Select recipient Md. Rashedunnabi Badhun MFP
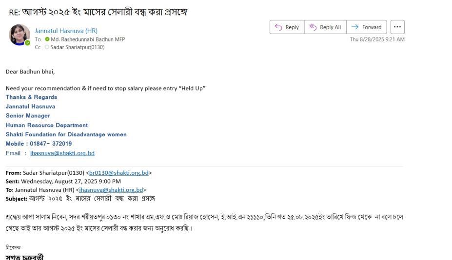Image resolution: width=452 pixels, height=260 pixels. pyautogui.click(x=88, y=39)
